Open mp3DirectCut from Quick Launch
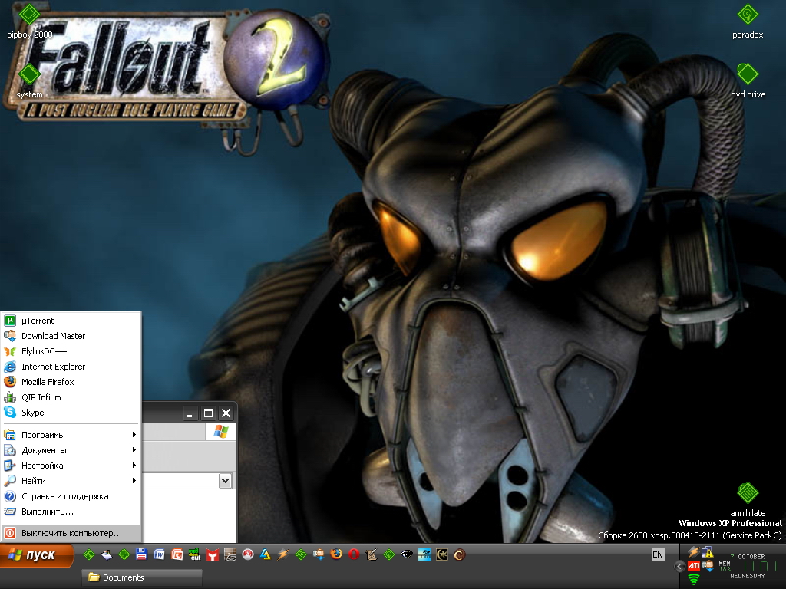786x589 pixels. (x=194, y=554)
